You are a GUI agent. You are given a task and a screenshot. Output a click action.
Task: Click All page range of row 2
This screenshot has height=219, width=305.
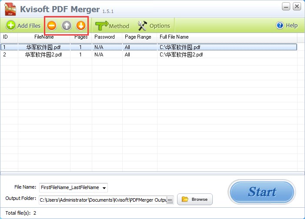click(127, 55)
